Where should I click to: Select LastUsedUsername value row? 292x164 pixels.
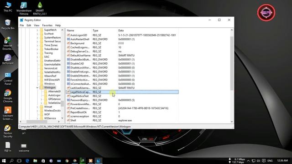pyautogui.click(x=122, y=88)
